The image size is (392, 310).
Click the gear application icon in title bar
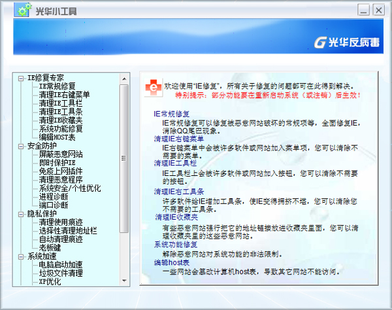point(23,10)
